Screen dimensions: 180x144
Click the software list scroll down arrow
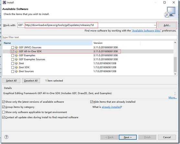(175, 74)
